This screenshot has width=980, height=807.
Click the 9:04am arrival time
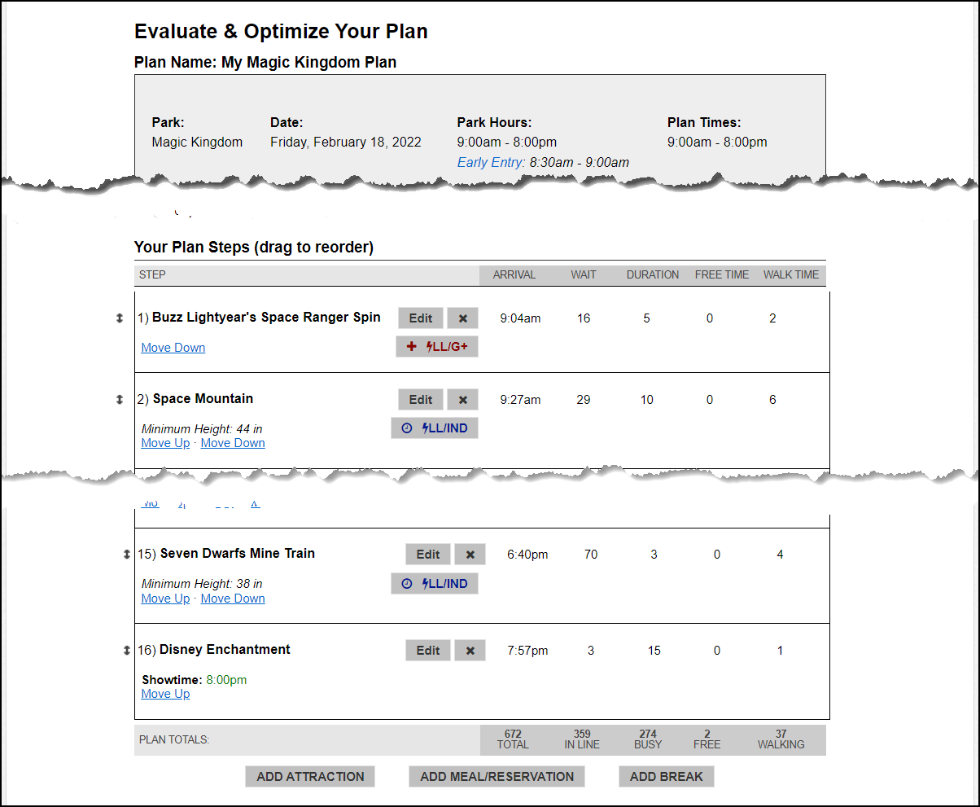520,318
